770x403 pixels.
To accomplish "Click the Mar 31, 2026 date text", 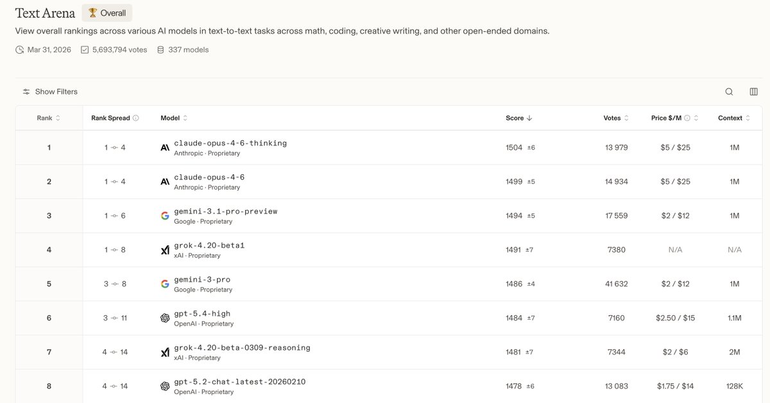I will tap(49, 49).
